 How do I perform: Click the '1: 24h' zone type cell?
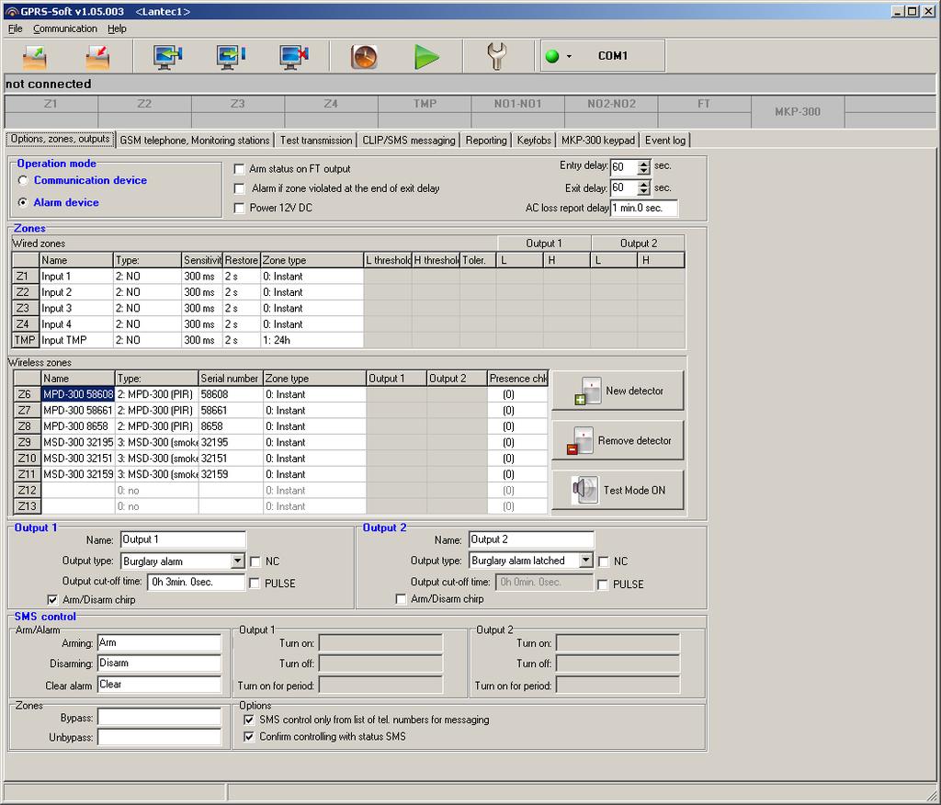[x=312, y=340]
